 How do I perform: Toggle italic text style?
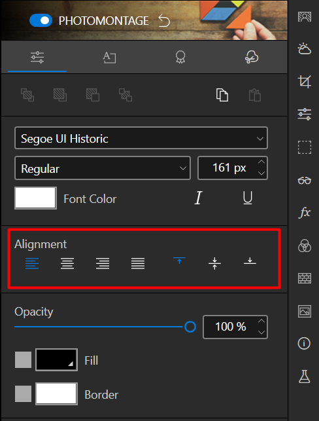coord(198,198)
